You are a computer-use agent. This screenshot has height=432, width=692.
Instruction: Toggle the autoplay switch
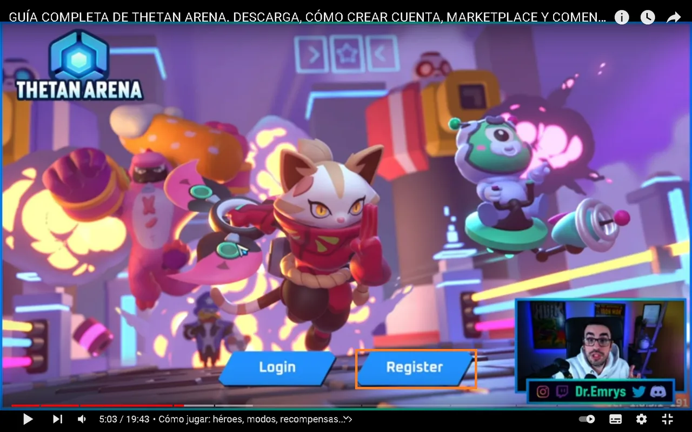pos(587,419)
